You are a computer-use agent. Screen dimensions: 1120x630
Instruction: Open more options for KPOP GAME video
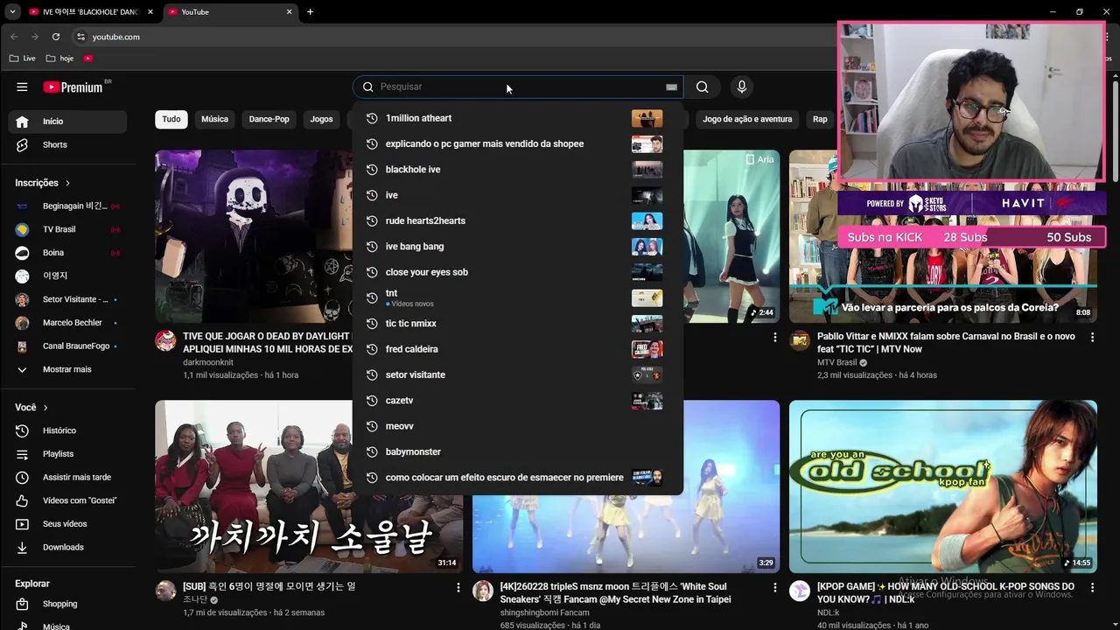[1092, 588]
